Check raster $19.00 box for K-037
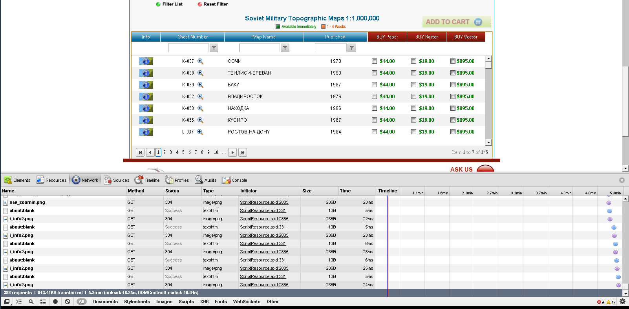The width and height of the screenshot is (629, 309). [x=413, y=61]
